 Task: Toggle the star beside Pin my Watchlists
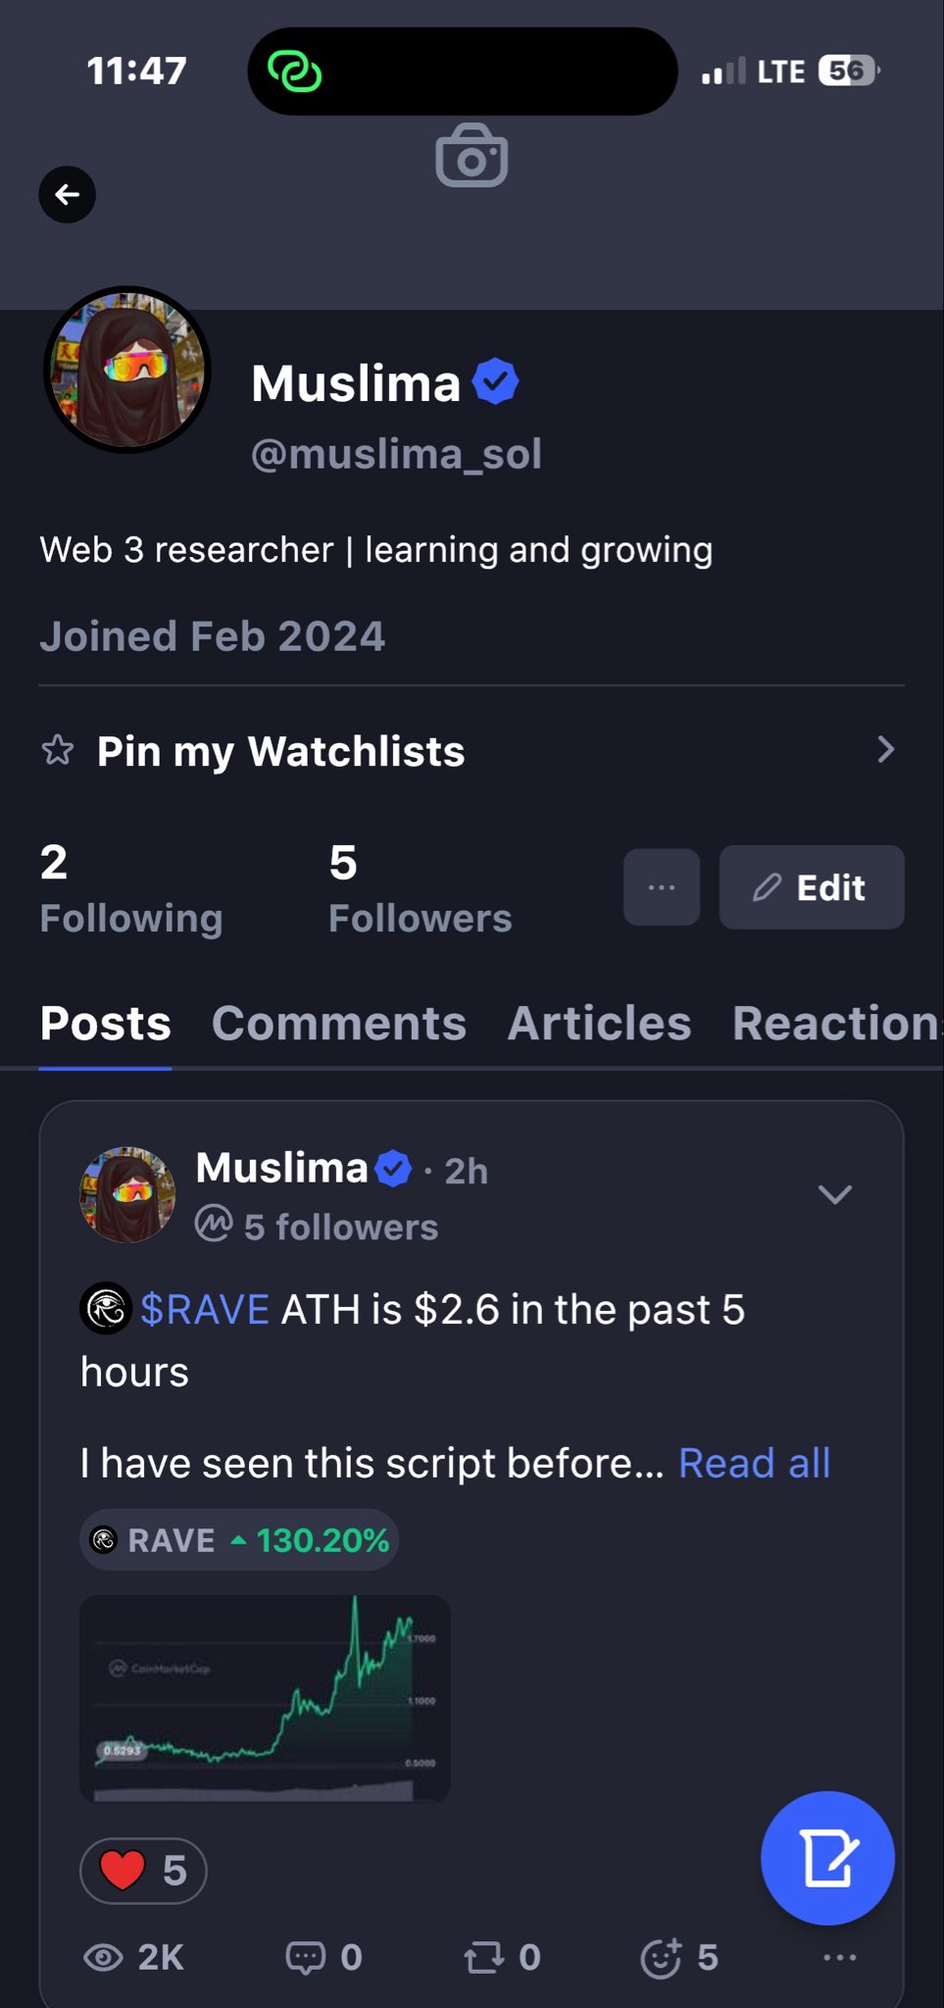[x=58, y=751]
